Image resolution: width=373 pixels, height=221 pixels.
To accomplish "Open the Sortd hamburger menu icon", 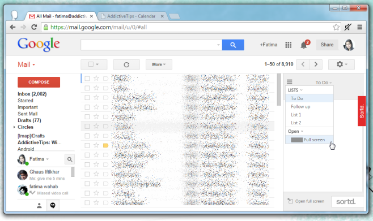I will pyautogui.click(x=289, y=82).
